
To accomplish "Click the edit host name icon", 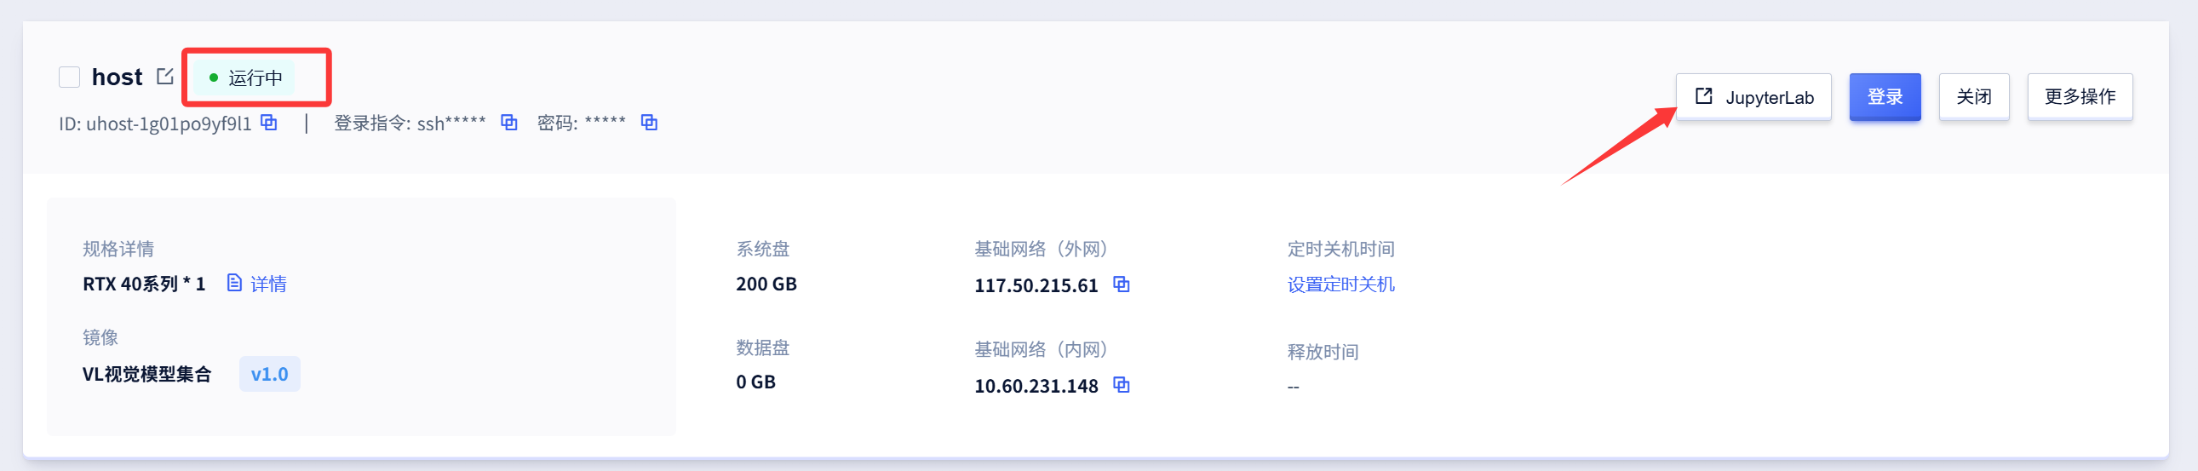I will [x=164, y=77].
